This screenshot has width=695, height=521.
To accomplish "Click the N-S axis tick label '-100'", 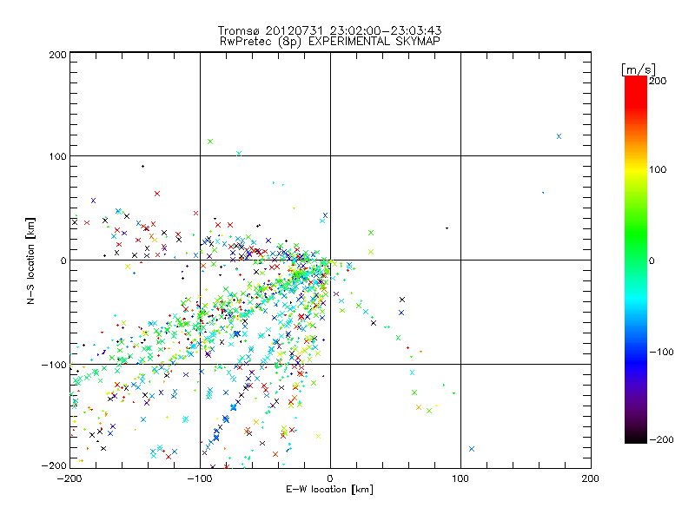I will coord(54,365).
